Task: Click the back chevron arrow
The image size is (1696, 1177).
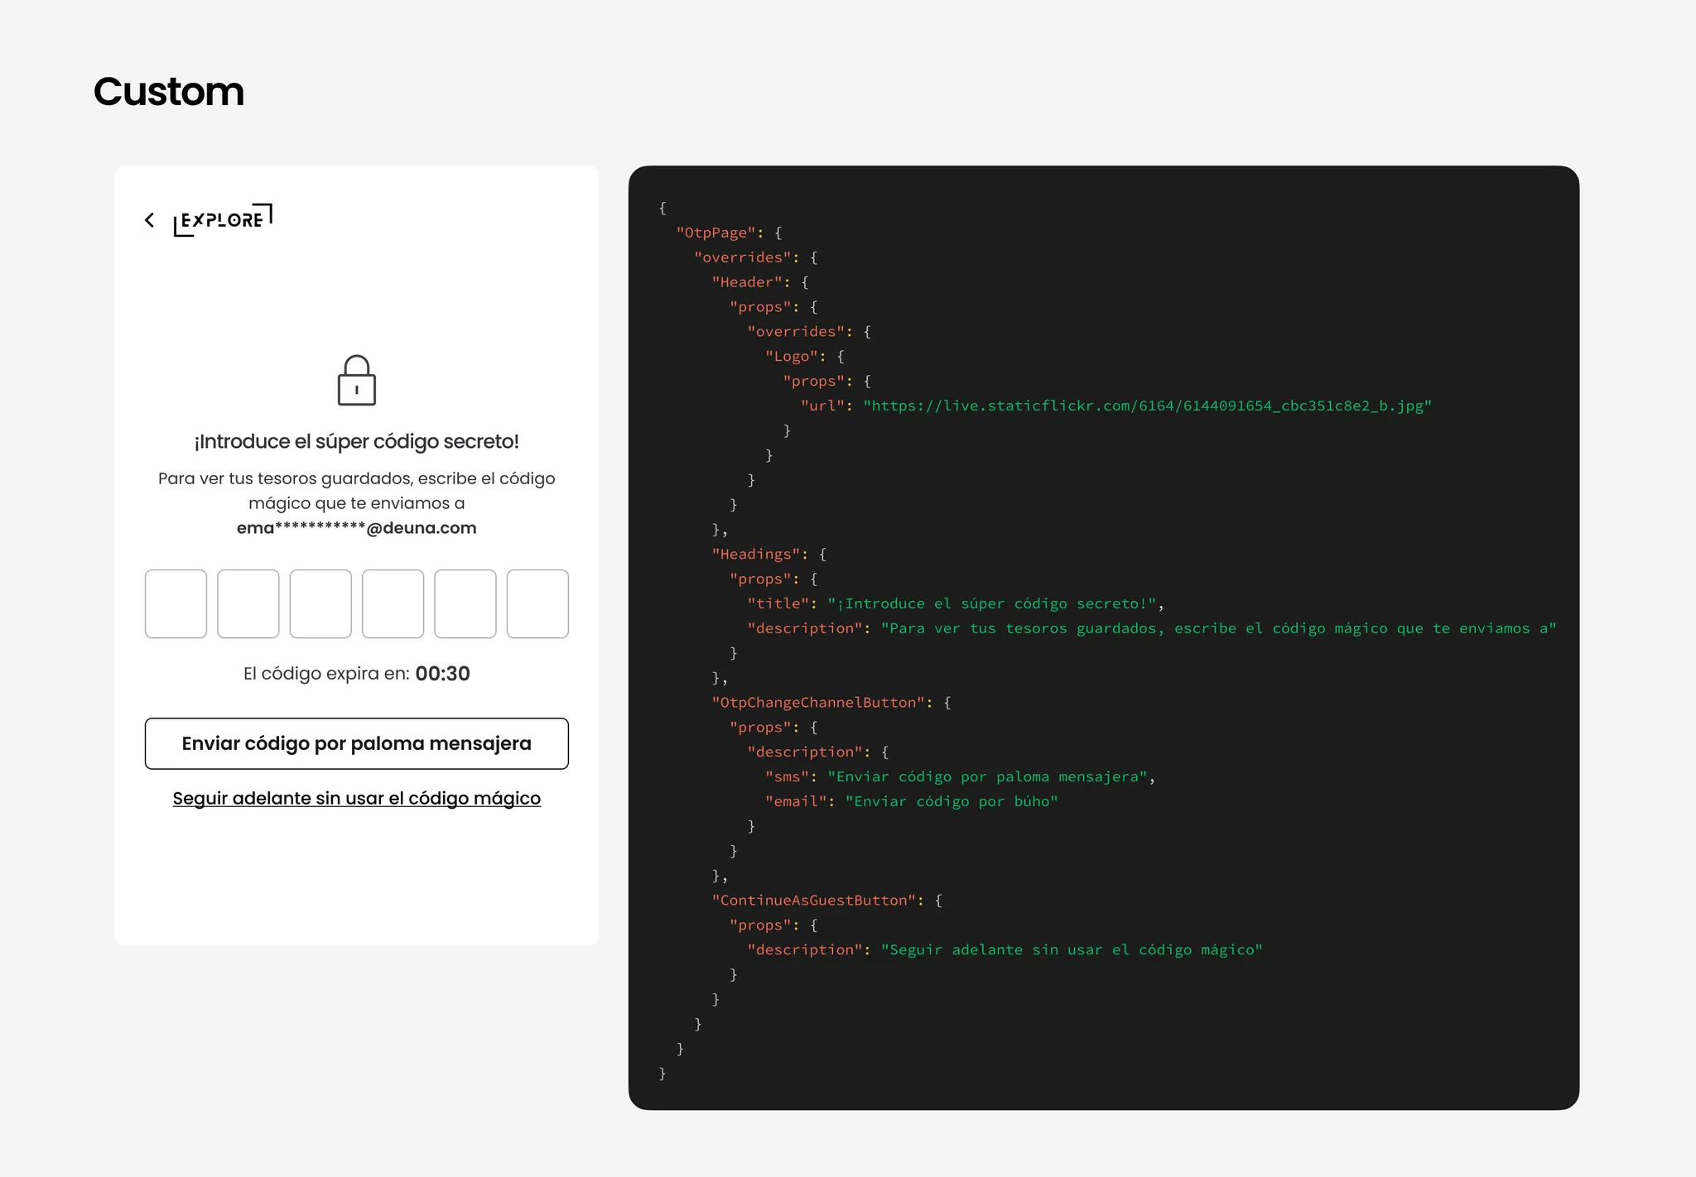Action: pyautogui.click(x=149, y=220)
